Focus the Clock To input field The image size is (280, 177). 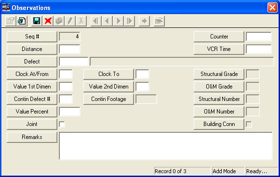pos(142,74)
